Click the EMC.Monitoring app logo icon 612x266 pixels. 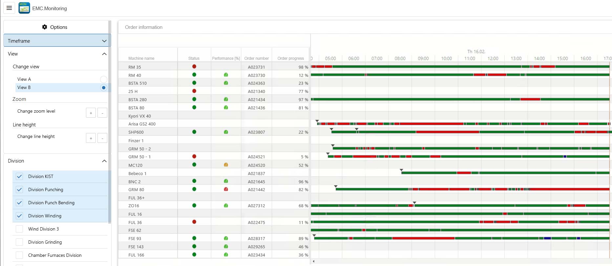[24, 8]
